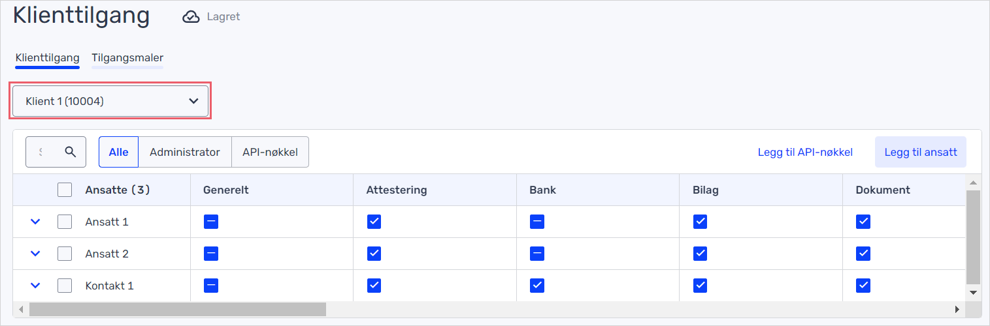Toggle Bilag for Kontakt 1
Screen dimensions: 990x326
click(700, 286)
